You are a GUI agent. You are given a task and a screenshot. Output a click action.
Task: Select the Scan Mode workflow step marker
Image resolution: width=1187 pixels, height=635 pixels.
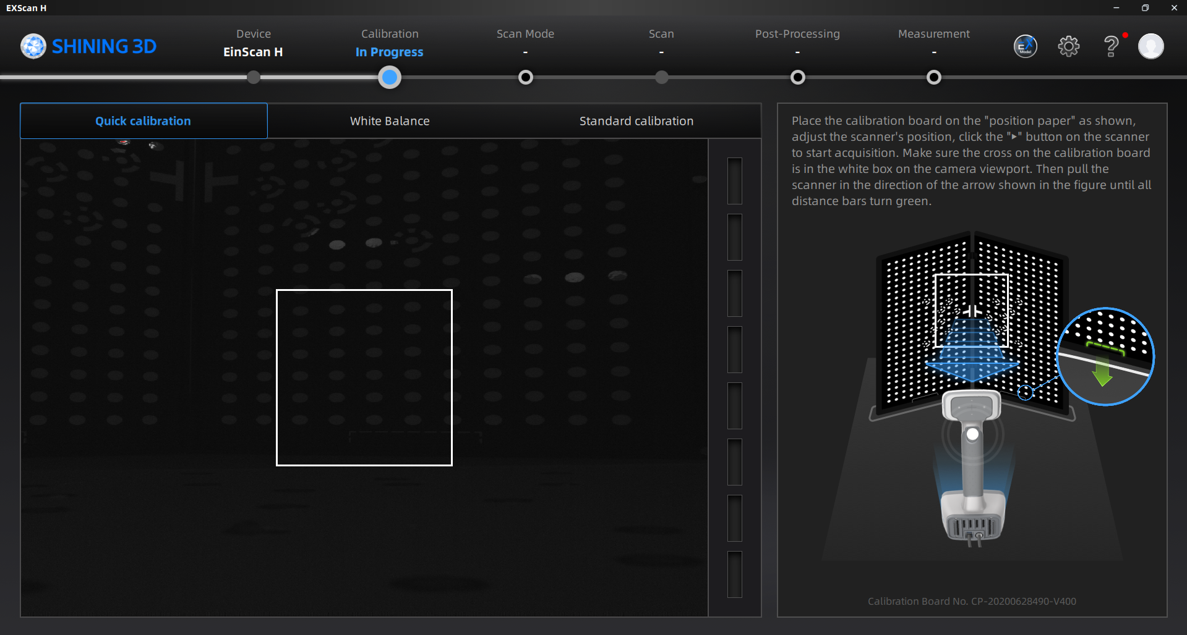pos(526,77)
